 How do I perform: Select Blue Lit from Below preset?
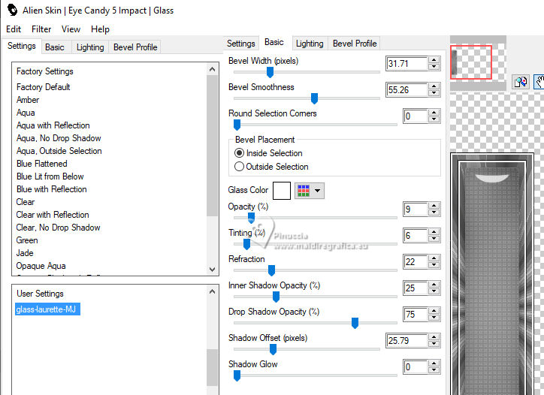[50, 176]
